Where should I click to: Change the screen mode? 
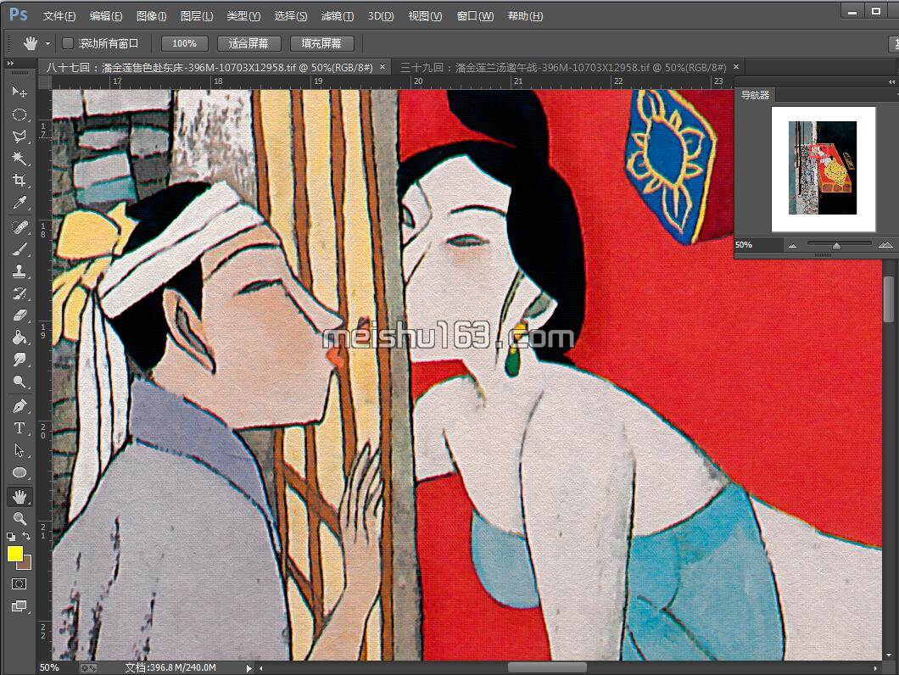(x=19, y=605)
